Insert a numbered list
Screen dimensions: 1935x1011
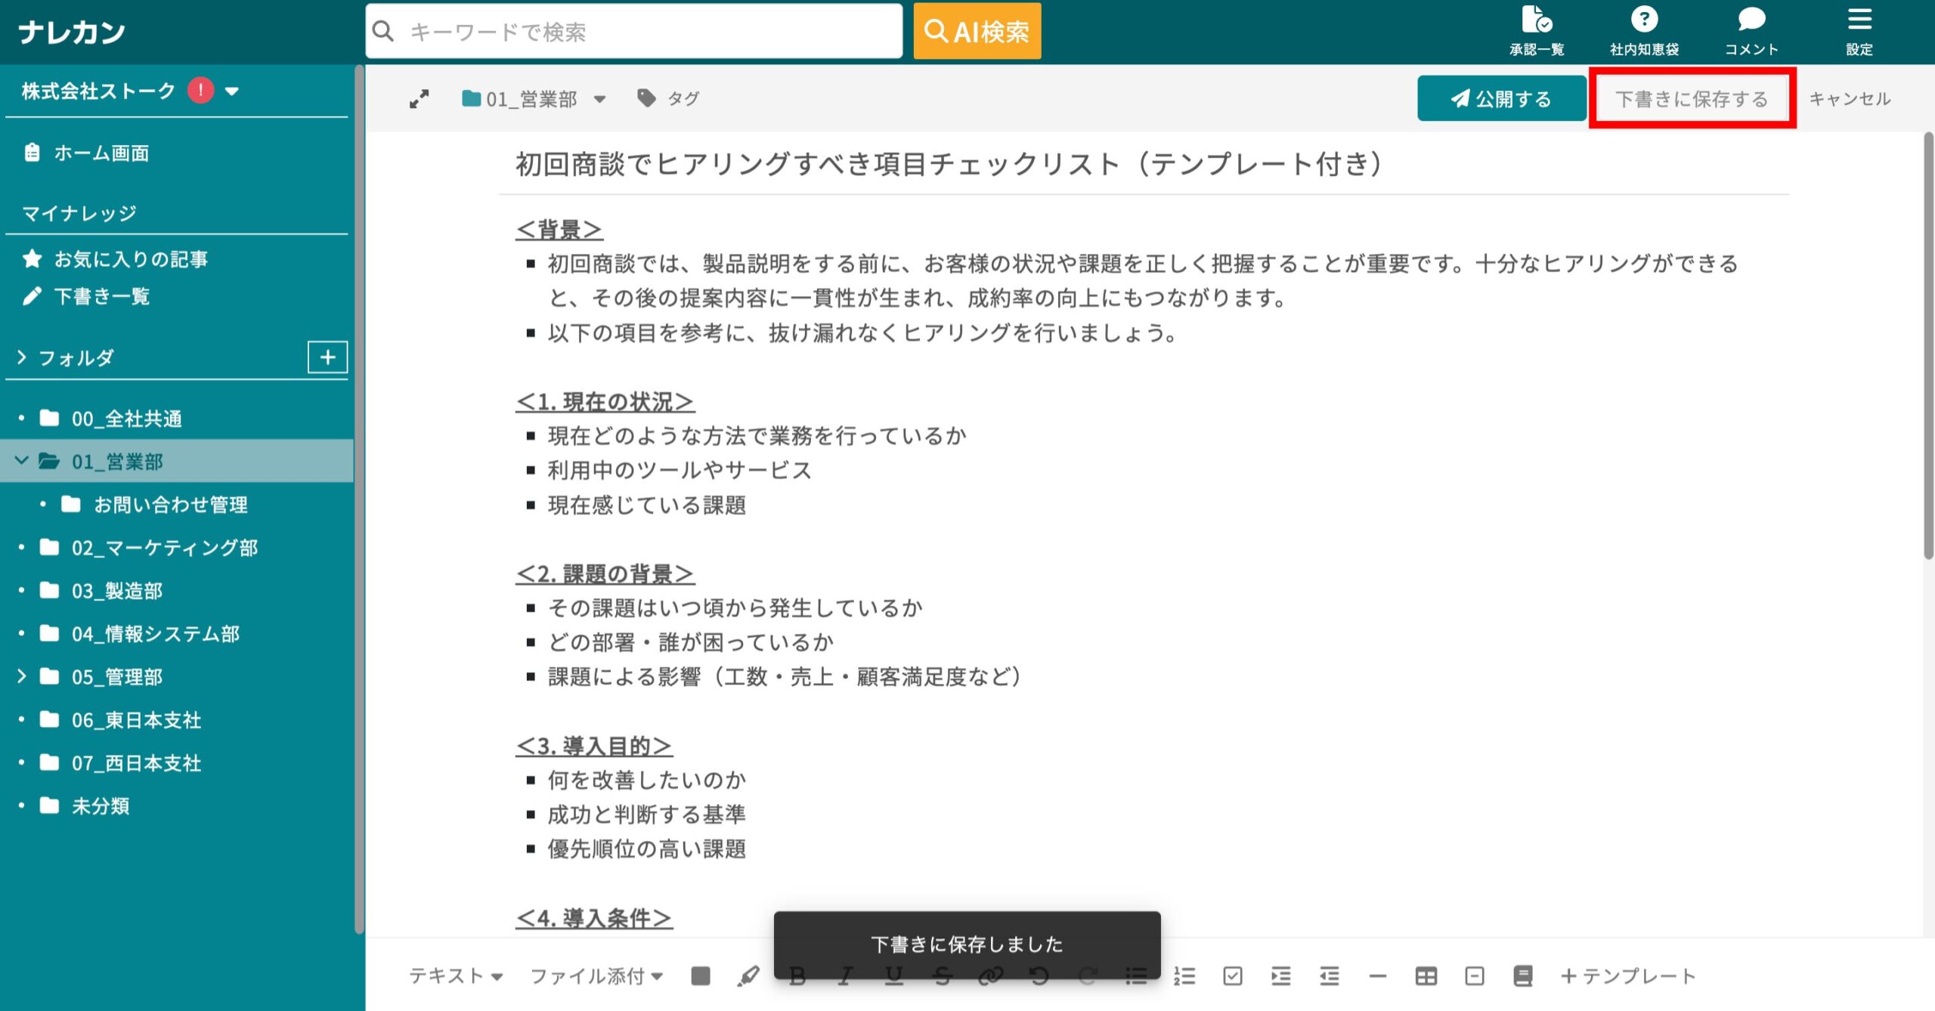[1184, 976]
